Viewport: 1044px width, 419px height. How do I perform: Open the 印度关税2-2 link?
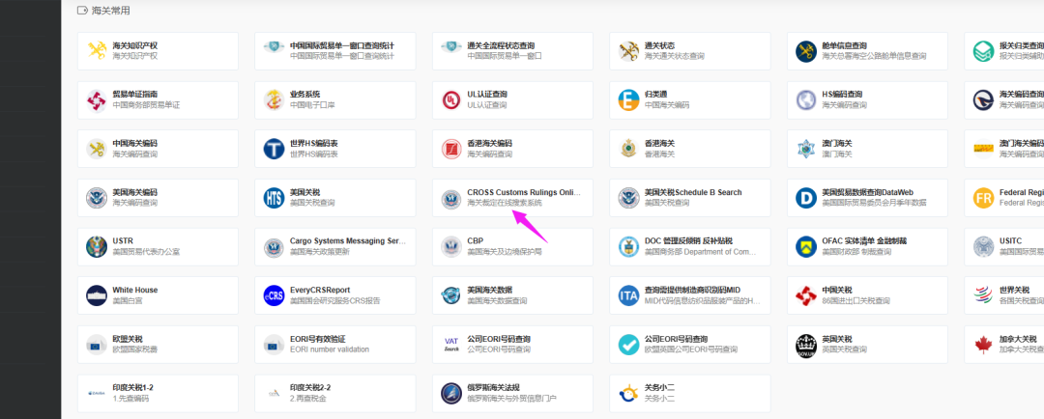[334, 394]
